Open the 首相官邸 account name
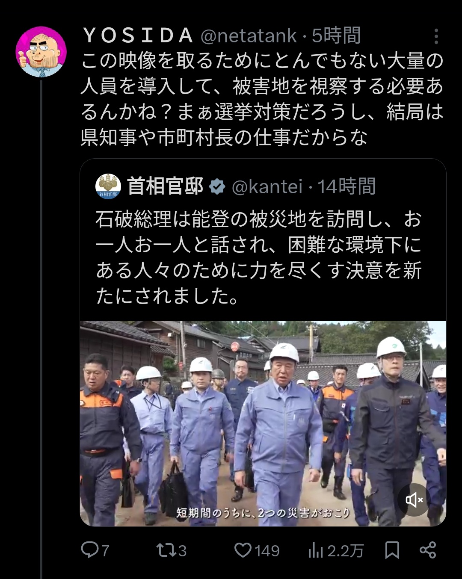The width and height of the screenshot is (462, 579). (166, 186)
